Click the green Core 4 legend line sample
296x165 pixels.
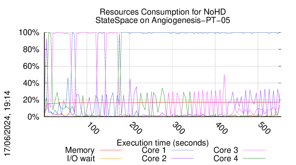pos(254,158)
